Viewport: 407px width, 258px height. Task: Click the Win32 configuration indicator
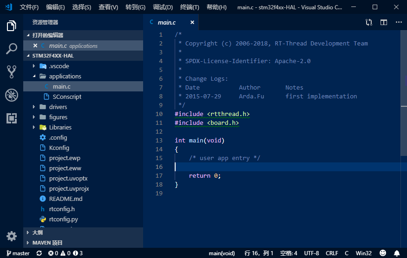[364, 253]
